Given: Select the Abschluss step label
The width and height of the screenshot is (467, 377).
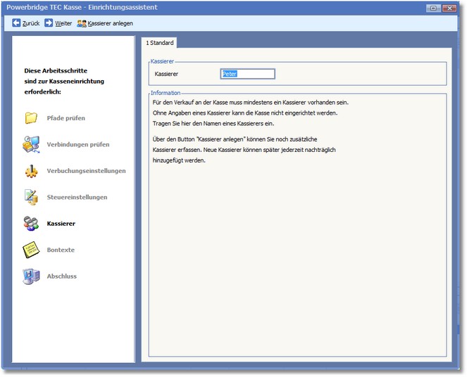Looking at the screenshot, I should tap(61, 276).
